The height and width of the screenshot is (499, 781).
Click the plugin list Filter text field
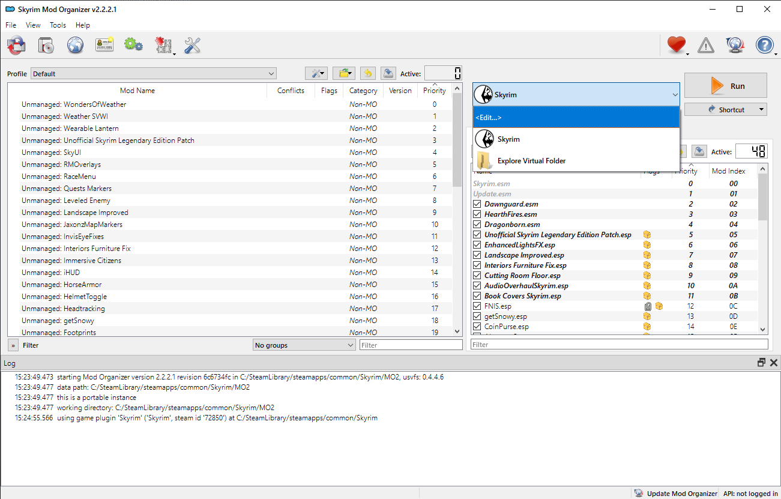[x=620, y=345]
